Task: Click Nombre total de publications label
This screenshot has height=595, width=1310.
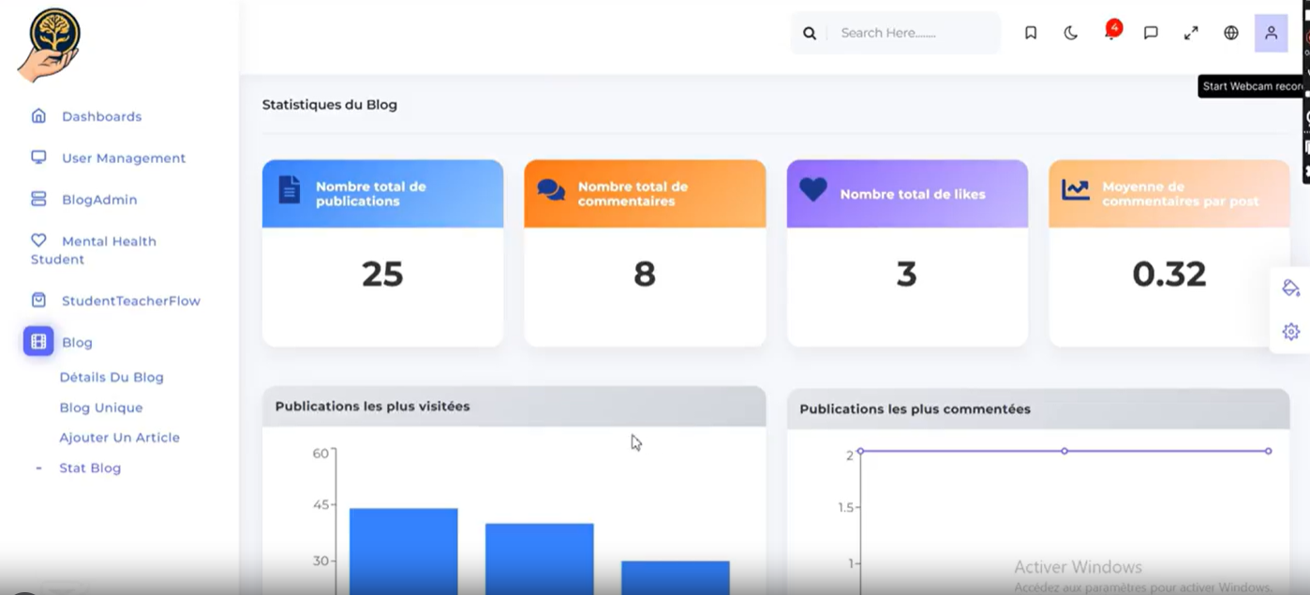Action: (371, 194)
